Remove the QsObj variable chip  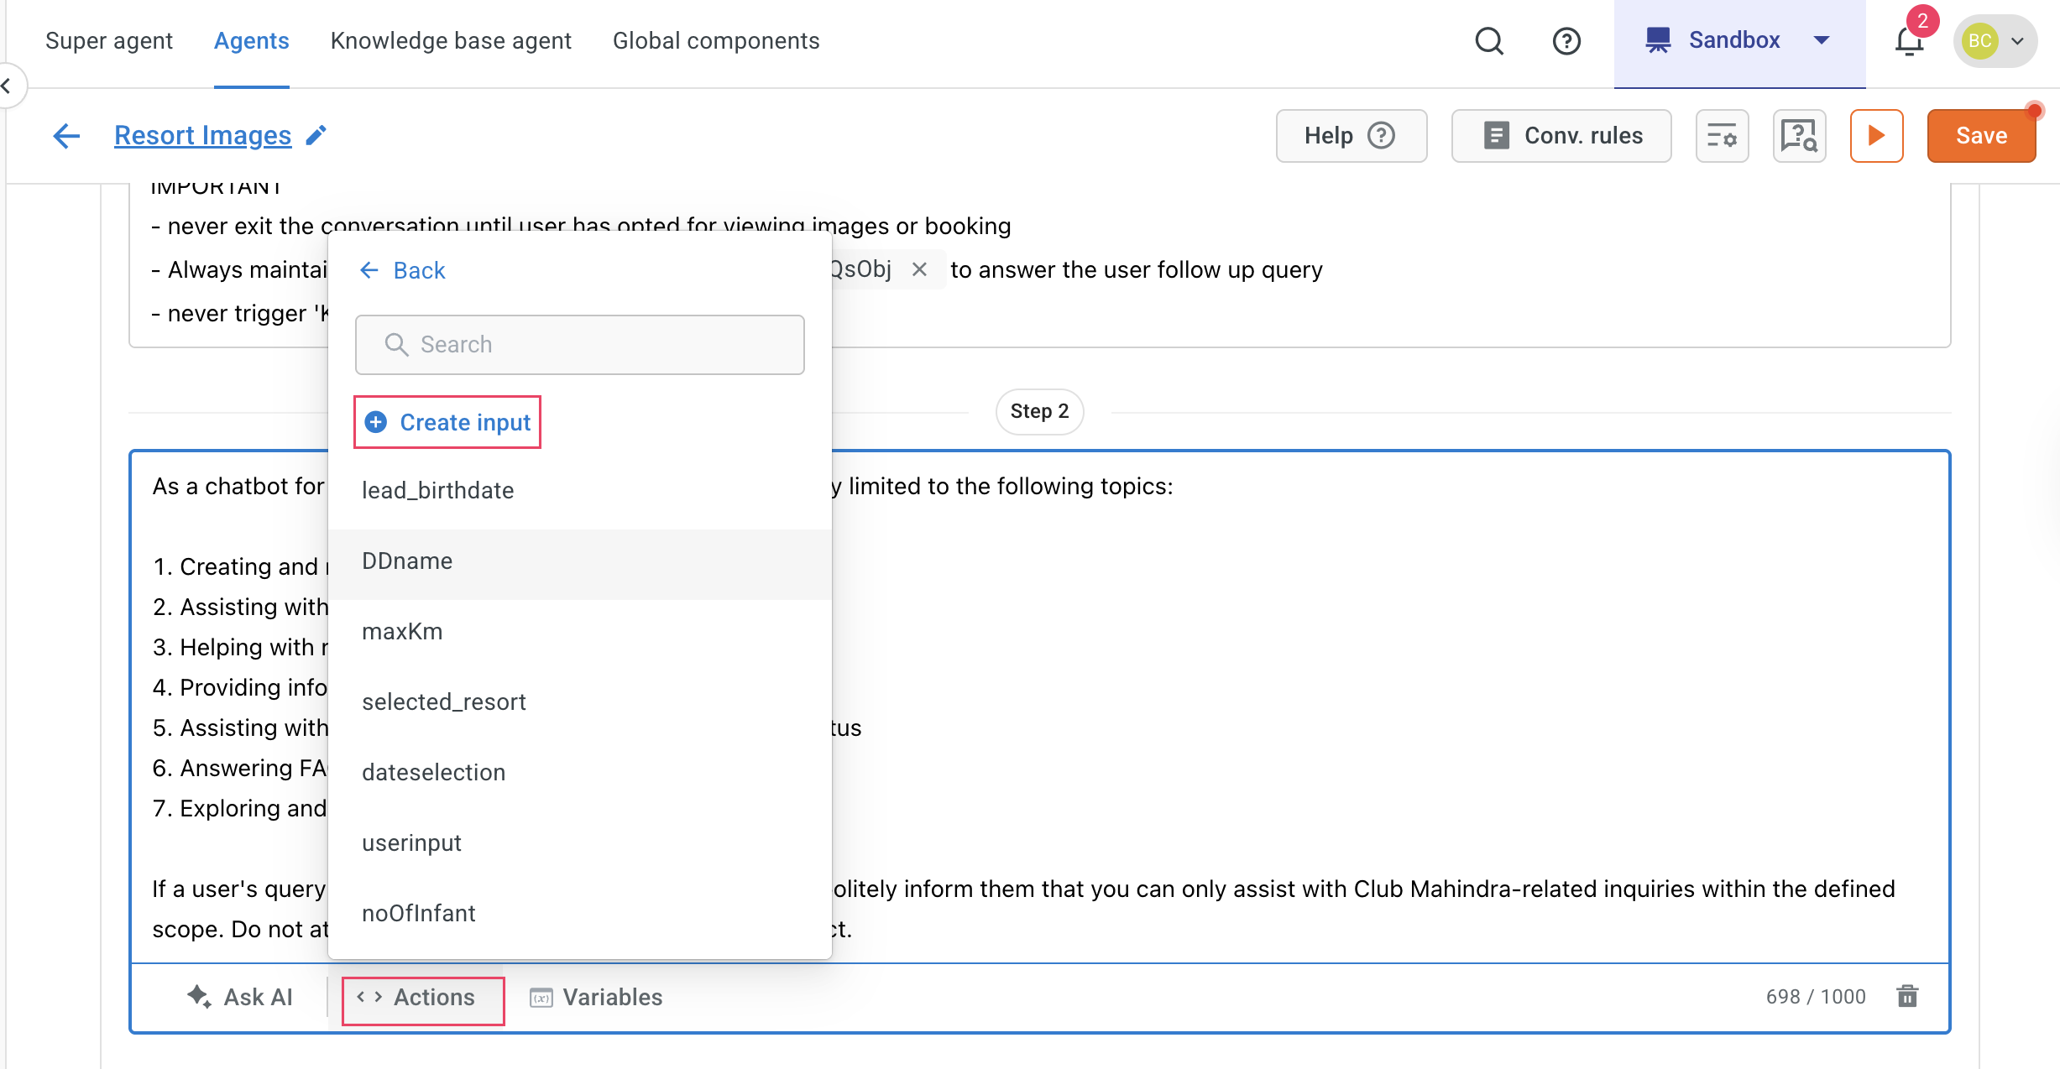(919, 269)
